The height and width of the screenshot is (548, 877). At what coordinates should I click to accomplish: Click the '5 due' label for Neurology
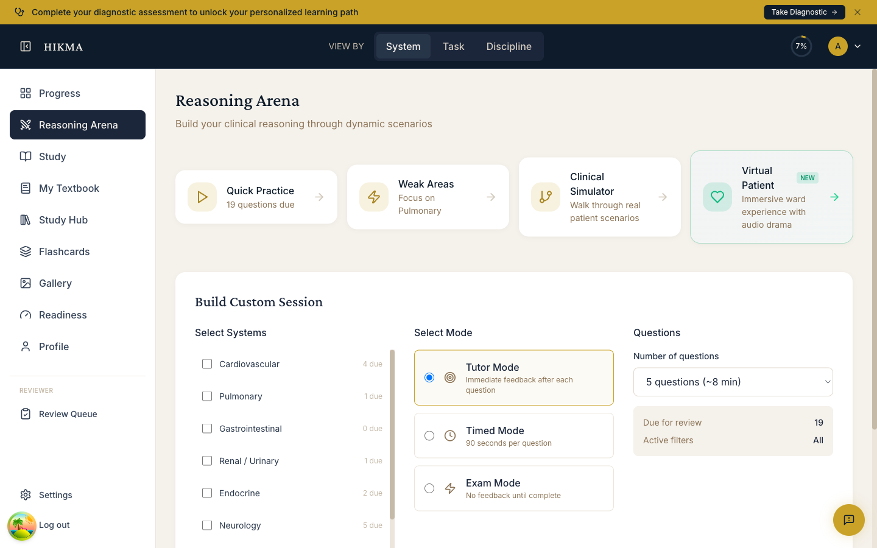click(373, 525)
